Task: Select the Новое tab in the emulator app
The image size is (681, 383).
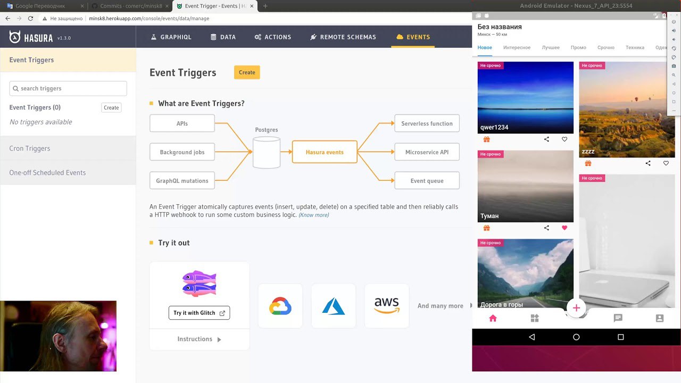Action: pos(485,47)
